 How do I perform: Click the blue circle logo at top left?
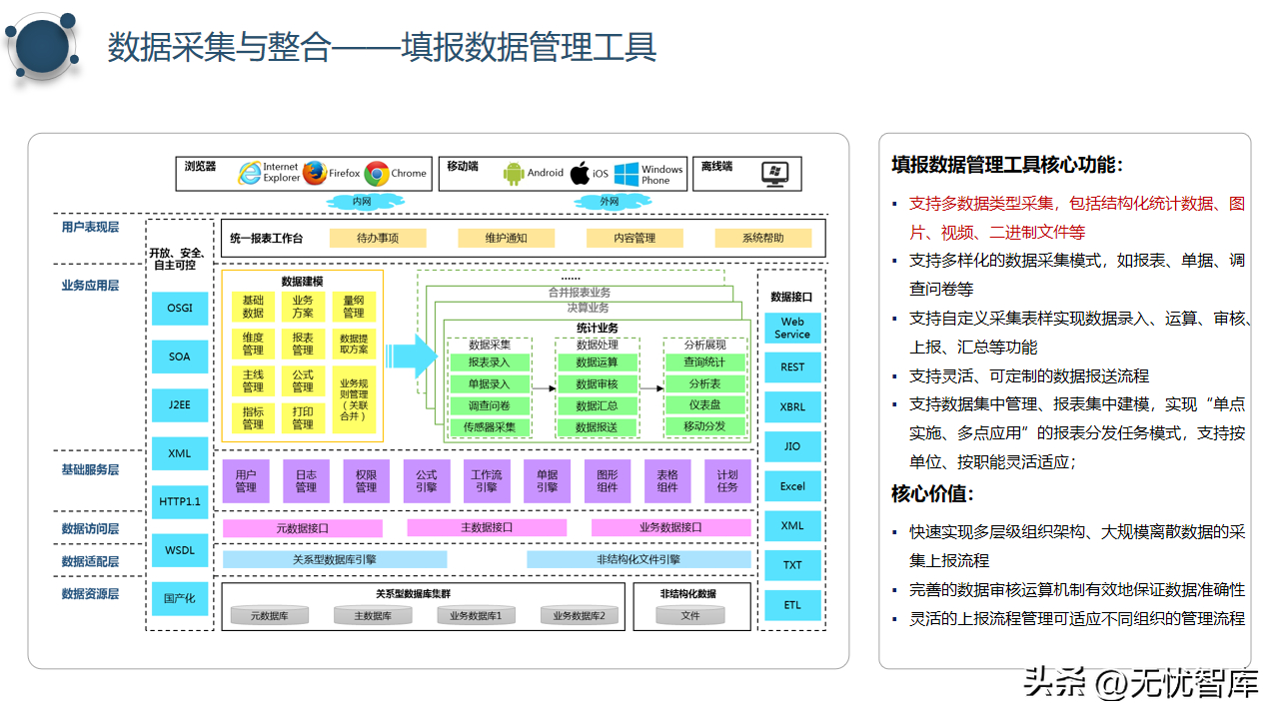coord(42,46)
